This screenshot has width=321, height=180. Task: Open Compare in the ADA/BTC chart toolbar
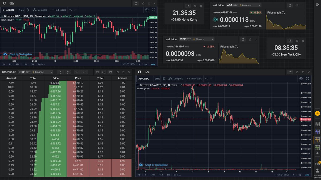point(175,79)
